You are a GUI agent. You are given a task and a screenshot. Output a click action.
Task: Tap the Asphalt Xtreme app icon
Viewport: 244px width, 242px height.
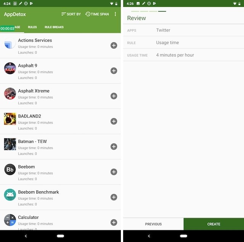(x=10, y=94)
